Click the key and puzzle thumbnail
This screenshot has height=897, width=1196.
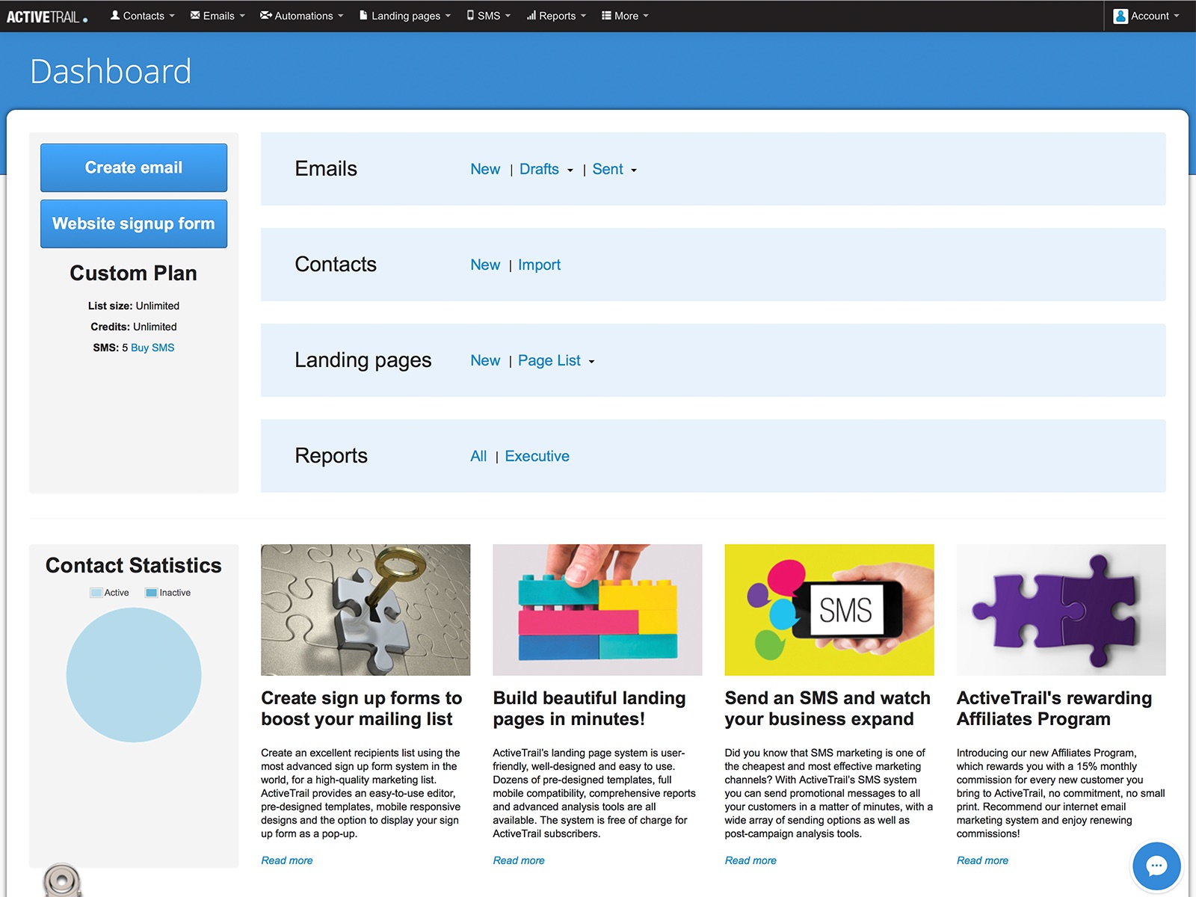[x=366, y=610]
